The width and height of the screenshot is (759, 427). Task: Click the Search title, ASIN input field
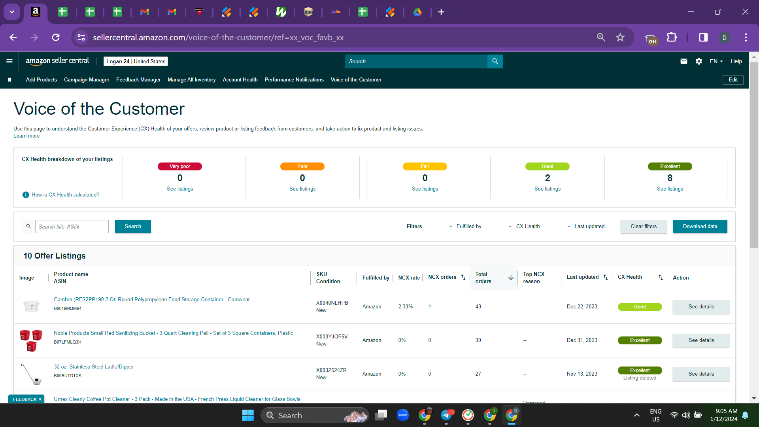(72, 227)
